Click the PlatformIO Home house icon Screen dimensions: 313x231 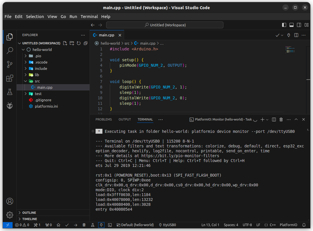(58, 225)
